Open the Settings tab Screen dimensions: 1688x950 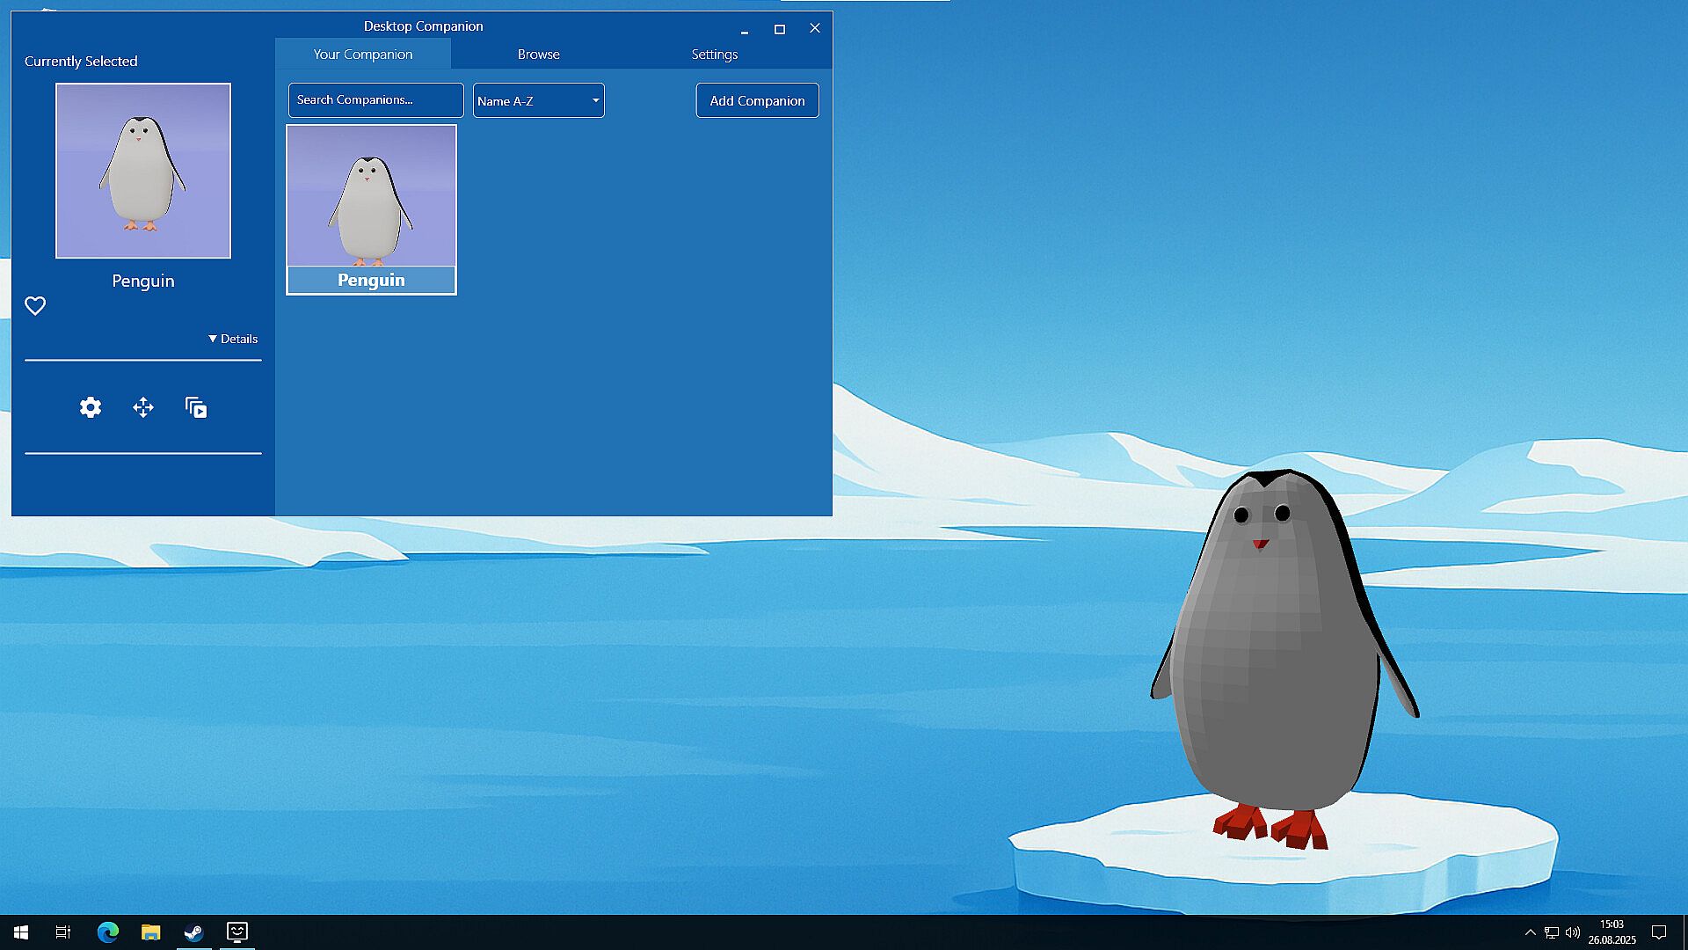(714, 54)
